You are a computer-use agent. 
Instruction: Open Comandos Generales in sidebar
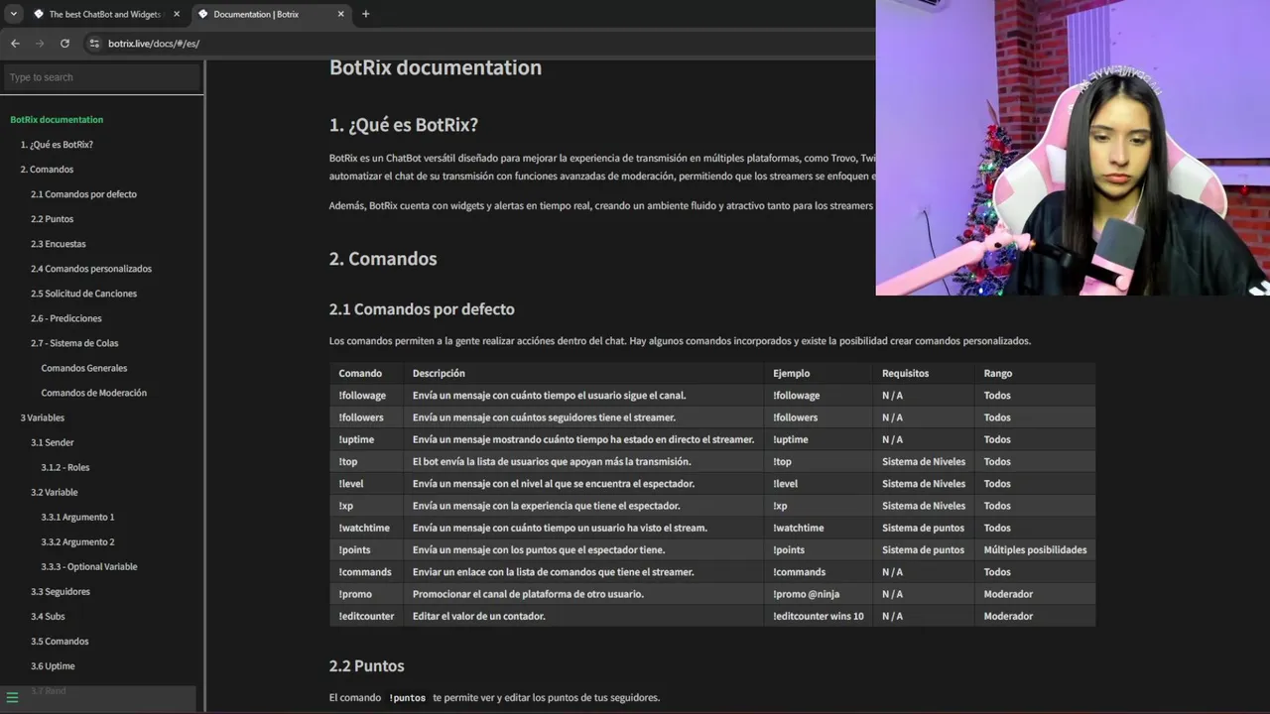tap(84, 368)
